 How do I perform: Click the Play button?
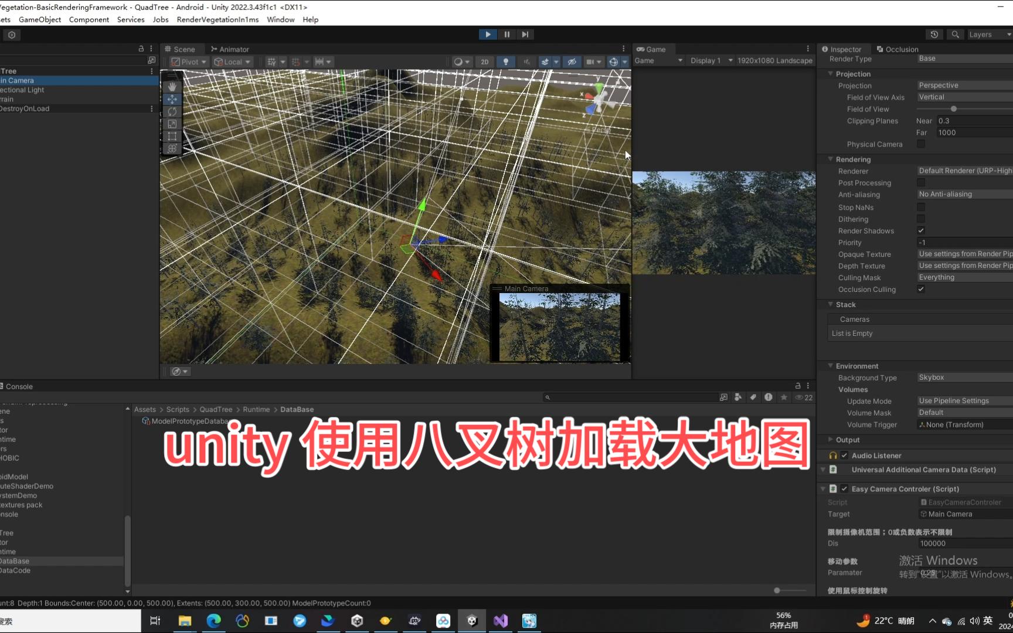click(488, 35)
